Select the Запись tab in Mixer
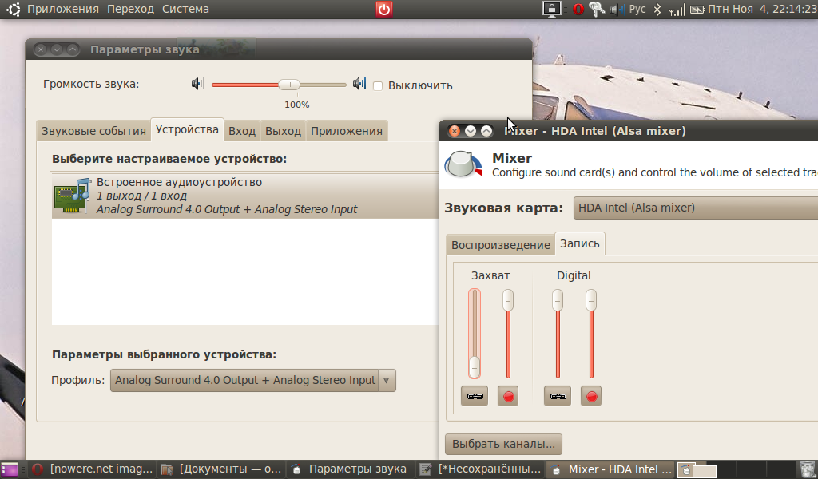This screenshot has width=818, height=479. tap(580, 244)
